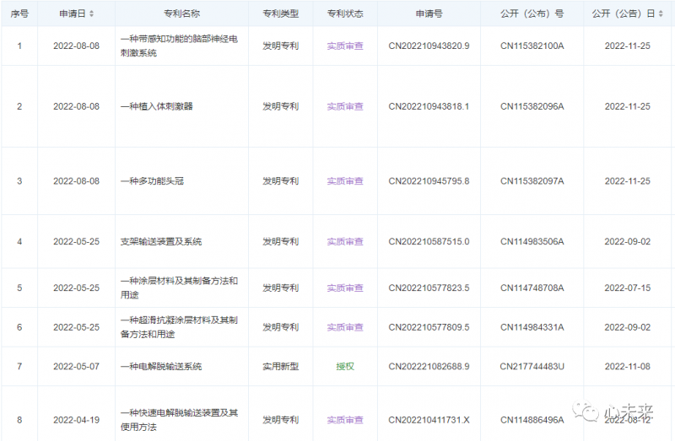Click the 专利类型 column header
Screen dimensions: 675x441
(280, 14)
